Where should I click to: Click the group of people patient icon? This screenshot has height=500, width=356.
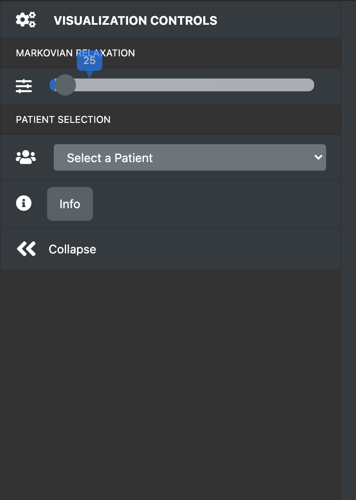[26, 157]
